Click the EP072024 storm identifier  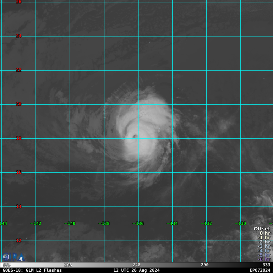point(260,270)
